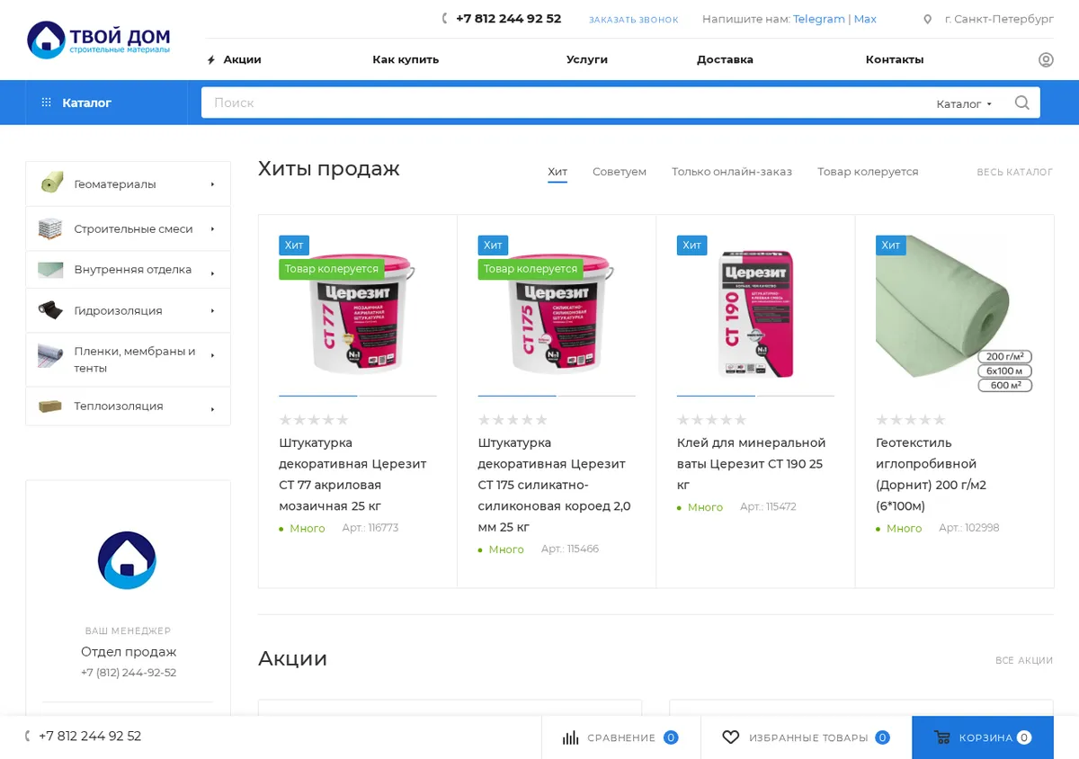Expand the Геоматериалы category arrow
Viewport: 1079px width, 759px height.
click(213, 184)
